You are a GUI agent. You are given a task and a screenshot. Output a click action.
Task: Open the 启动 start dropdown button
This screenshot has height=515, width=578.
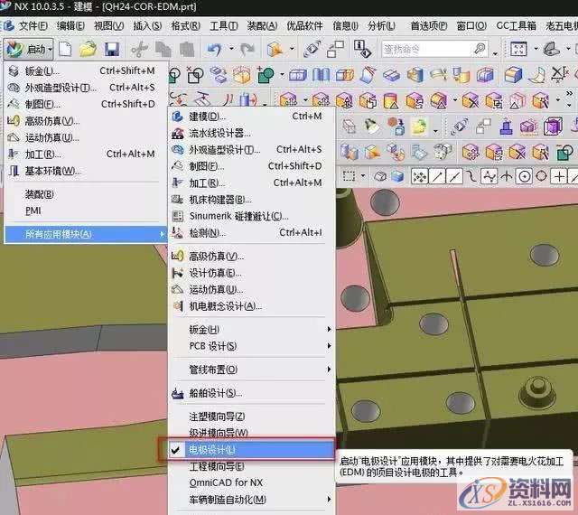(29, 49)
